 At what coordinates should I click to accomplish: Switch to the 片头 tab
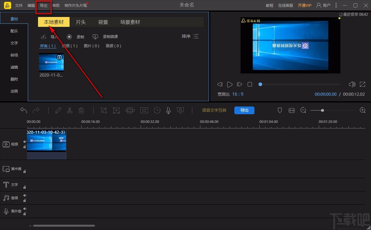pyautogui.click(x=81, y=22)
